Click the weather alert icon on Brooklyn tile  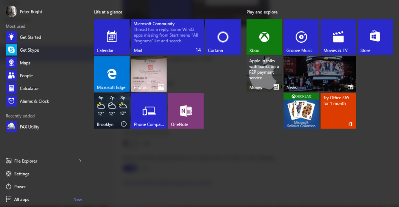pyautogui.click(x=124, y=124)
